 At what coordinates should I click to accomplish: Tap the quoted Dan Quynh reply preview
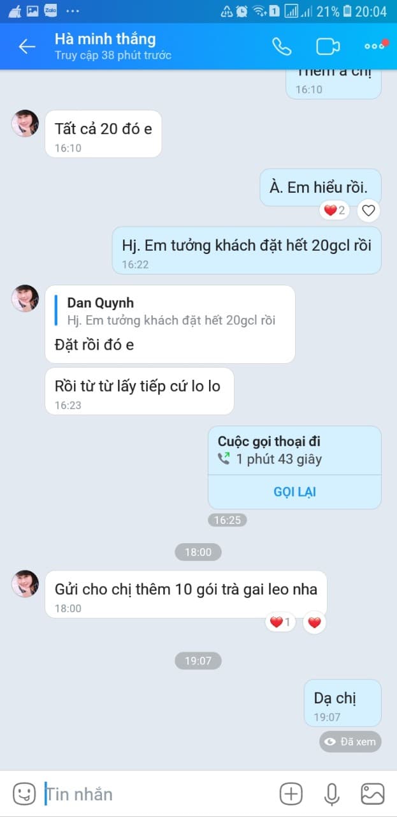[x=170, y=311]
